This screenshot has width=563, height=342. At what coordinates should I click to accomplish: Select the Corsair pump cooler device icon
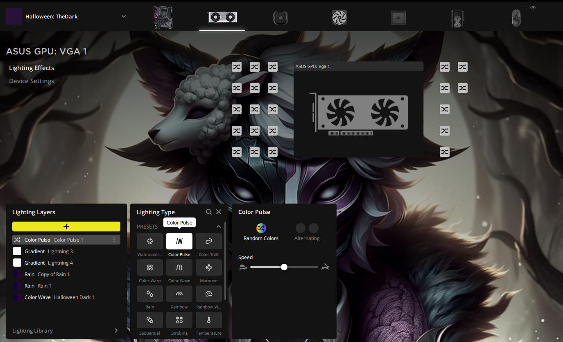[x=280, y=18]
